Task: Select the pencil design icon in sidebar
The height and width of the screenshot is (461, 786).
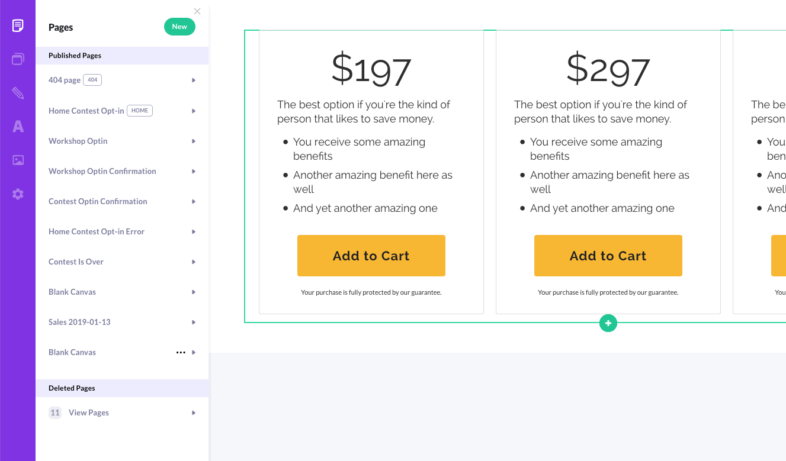Action: click(x=18, y=93)
